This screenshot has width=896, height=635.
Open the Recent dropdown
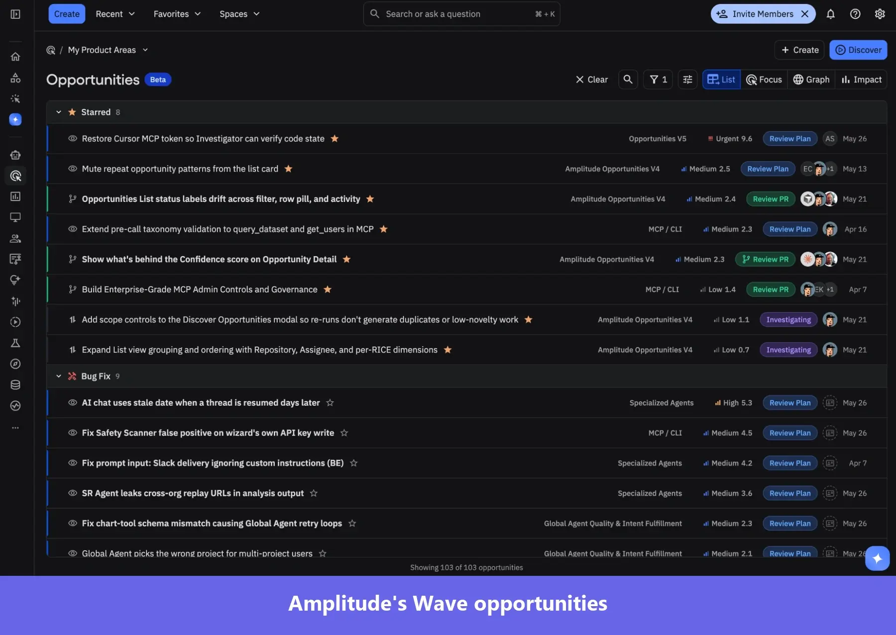(x=115, y=14)
